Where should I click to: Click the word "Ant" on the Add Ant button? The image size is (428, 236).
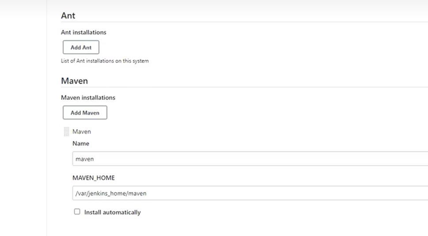[x=87, y=47]
